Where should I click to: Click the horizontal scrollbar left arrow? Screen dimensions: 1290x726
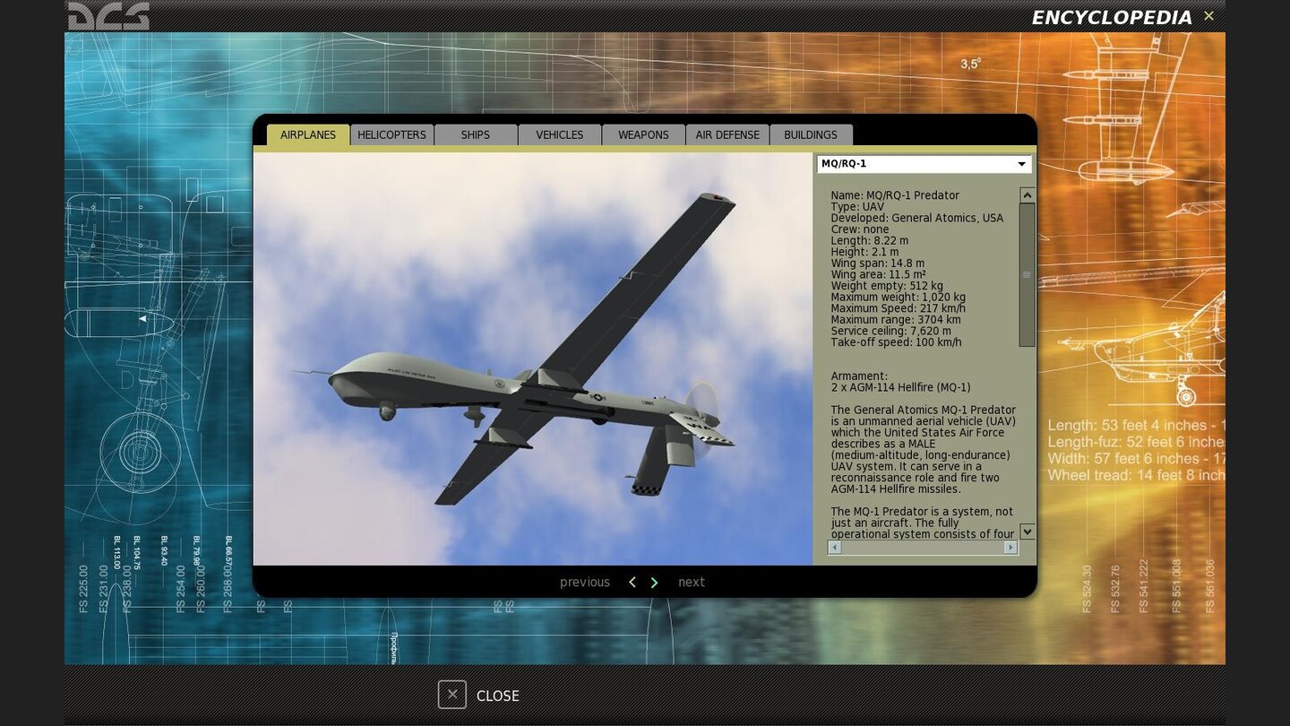835,547
